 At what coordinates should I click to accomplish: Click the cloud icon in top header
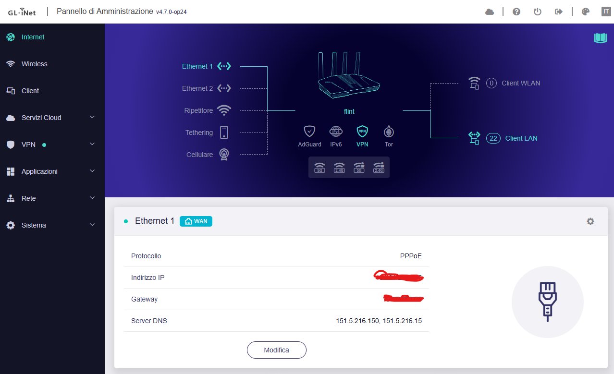[x=490, y=12]
